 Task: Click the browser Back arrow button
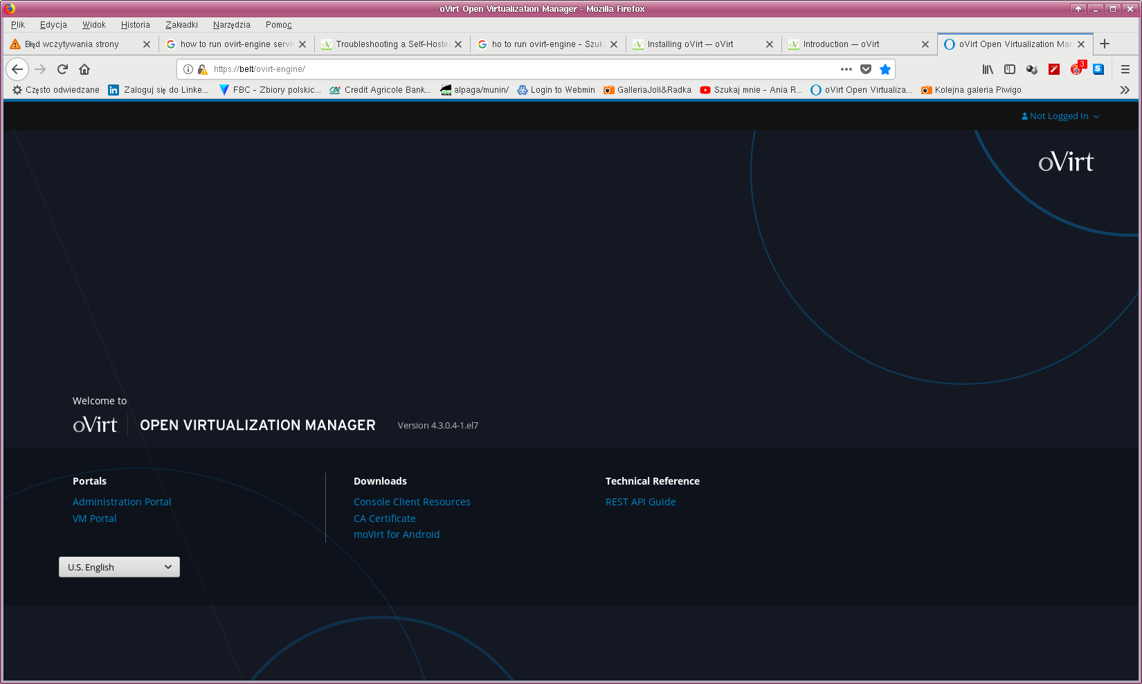coord(17,69)
